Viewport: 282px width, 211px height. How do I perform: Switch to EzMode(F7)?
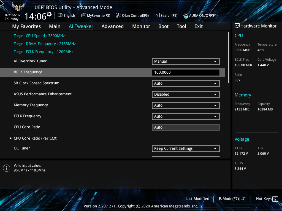click(x=232, y=199)
